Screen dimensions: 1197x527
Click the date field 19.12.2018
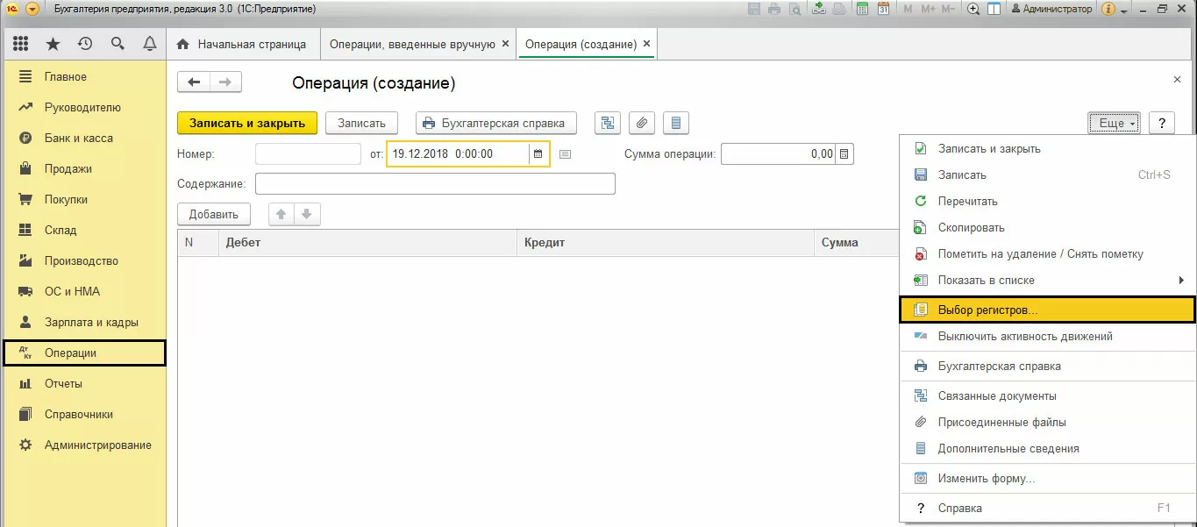[x=458, y=153]
